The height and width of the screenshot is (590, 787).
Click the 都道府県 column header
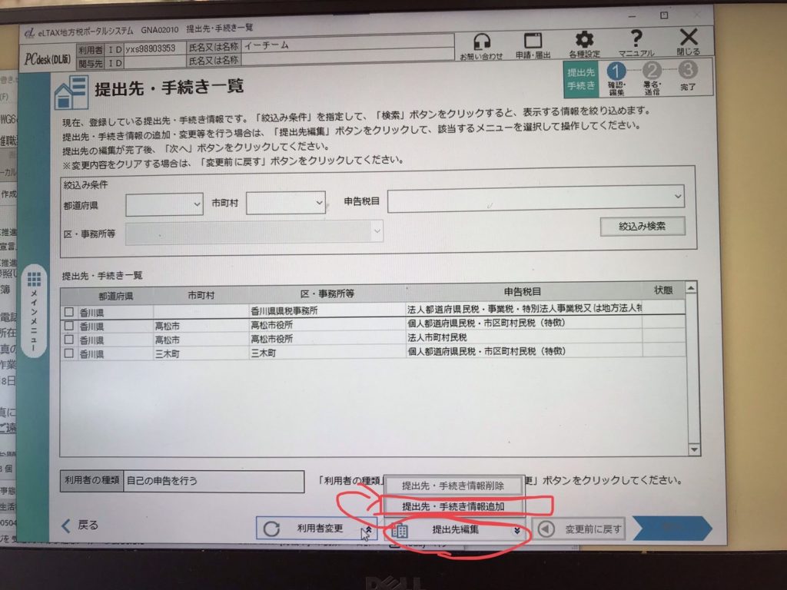(x=115, y=296)
